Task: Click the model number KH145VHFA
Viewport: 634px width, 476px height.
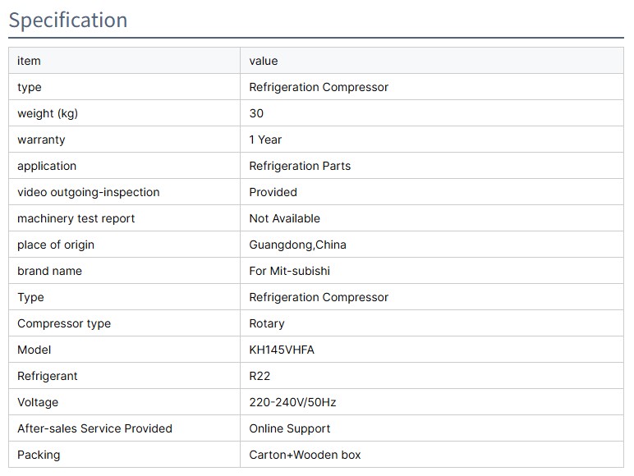Action: [282, 350]
